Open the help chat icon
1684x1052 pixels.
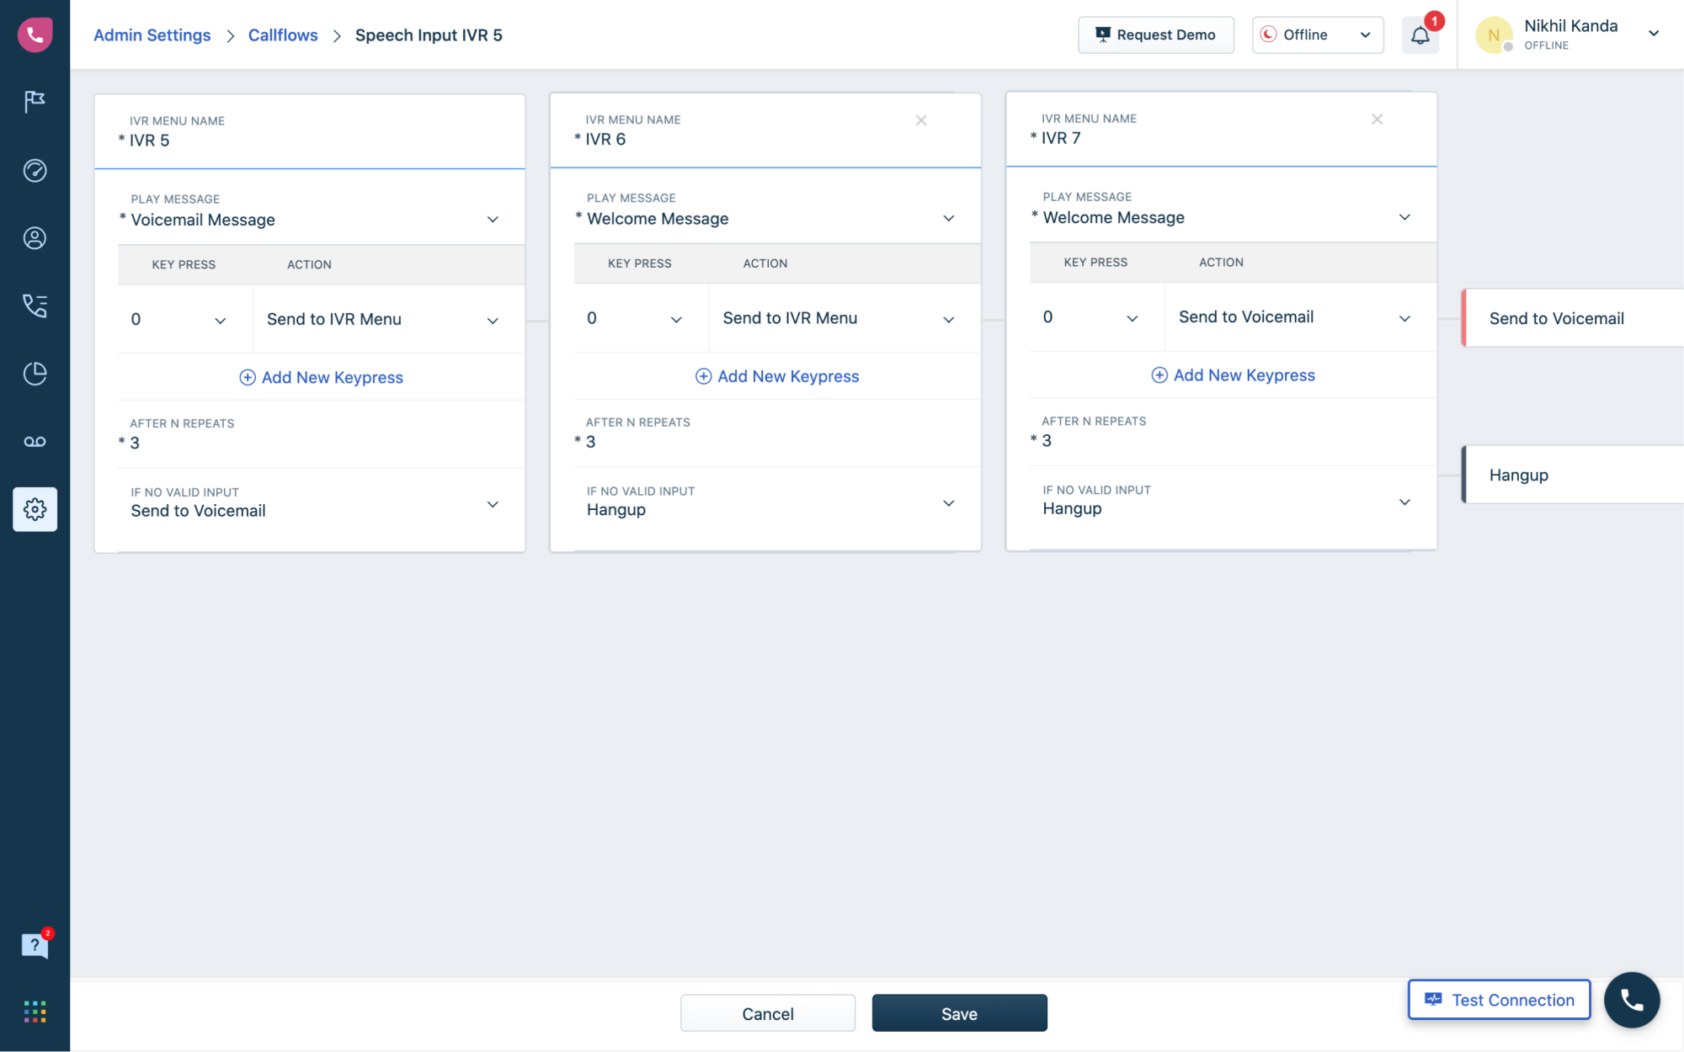[35, 945]
